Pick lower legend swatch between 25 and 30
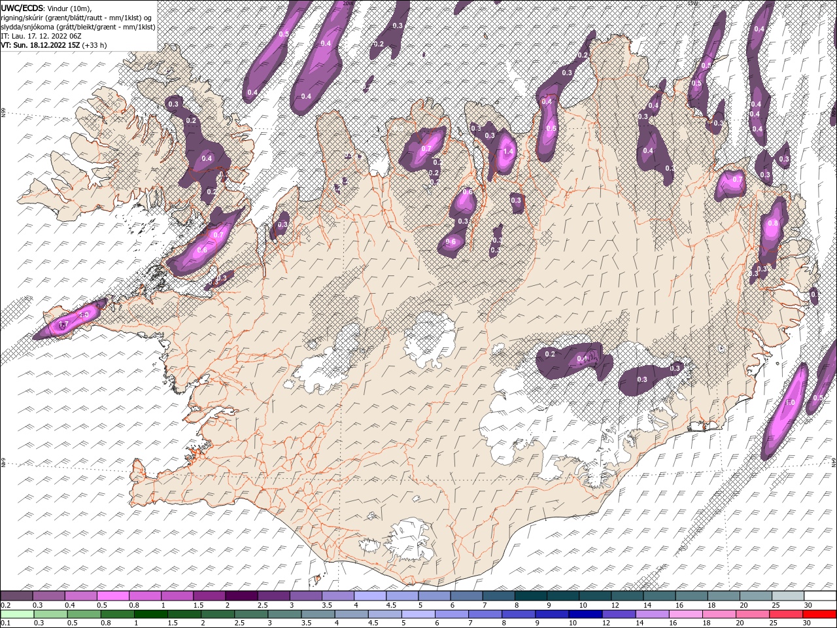 click(785, 614)
